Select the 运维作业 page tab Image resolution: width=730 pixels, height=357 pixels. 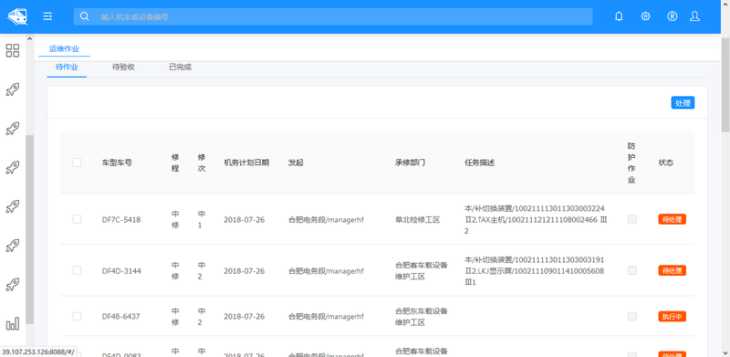pos(64,48)
